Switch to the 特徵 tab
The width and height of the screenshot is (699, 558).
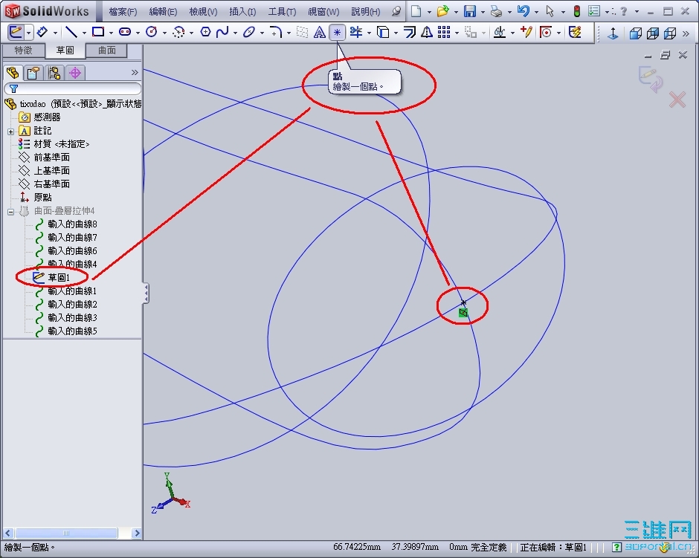coord(23,51)
